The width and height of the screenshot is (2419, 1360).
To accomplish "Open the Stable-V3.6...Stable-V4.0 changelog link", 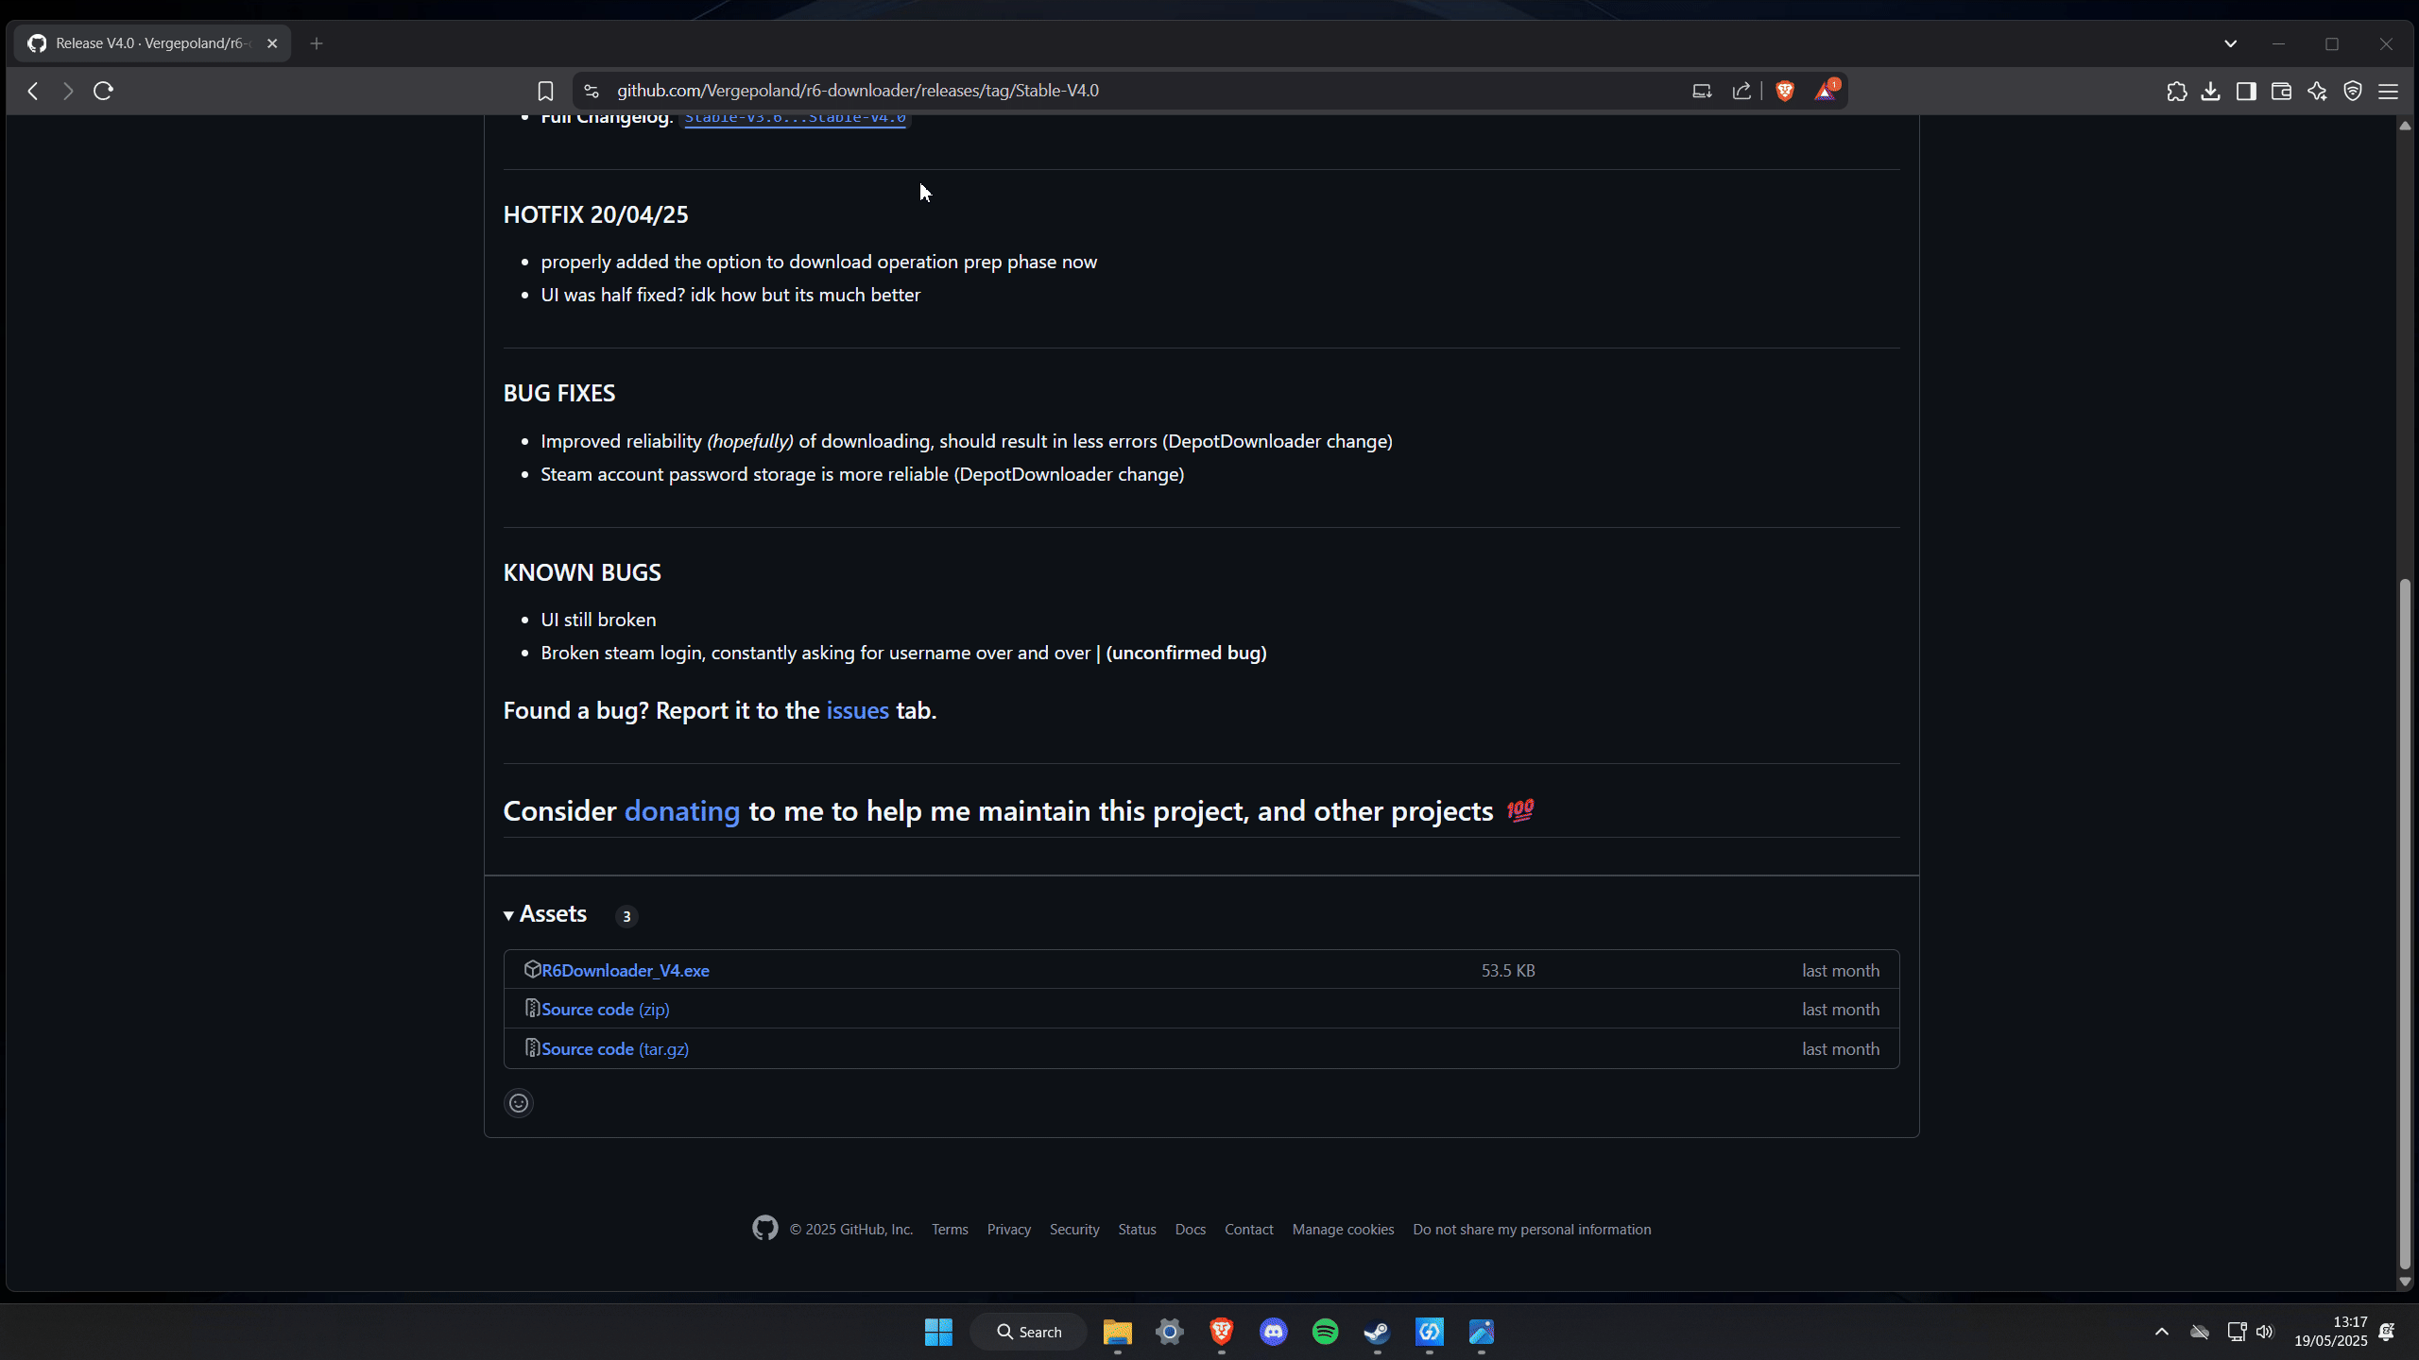I will pyautogui.click(x=795, y=118).
